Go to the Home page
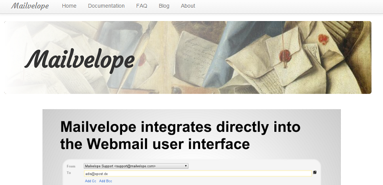Screen dimensions: 383x185 tap(69, 6)
